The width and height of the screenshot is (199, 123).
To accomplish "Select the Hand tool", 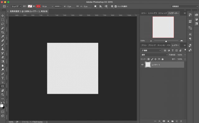I will click(x=2, y=90).
